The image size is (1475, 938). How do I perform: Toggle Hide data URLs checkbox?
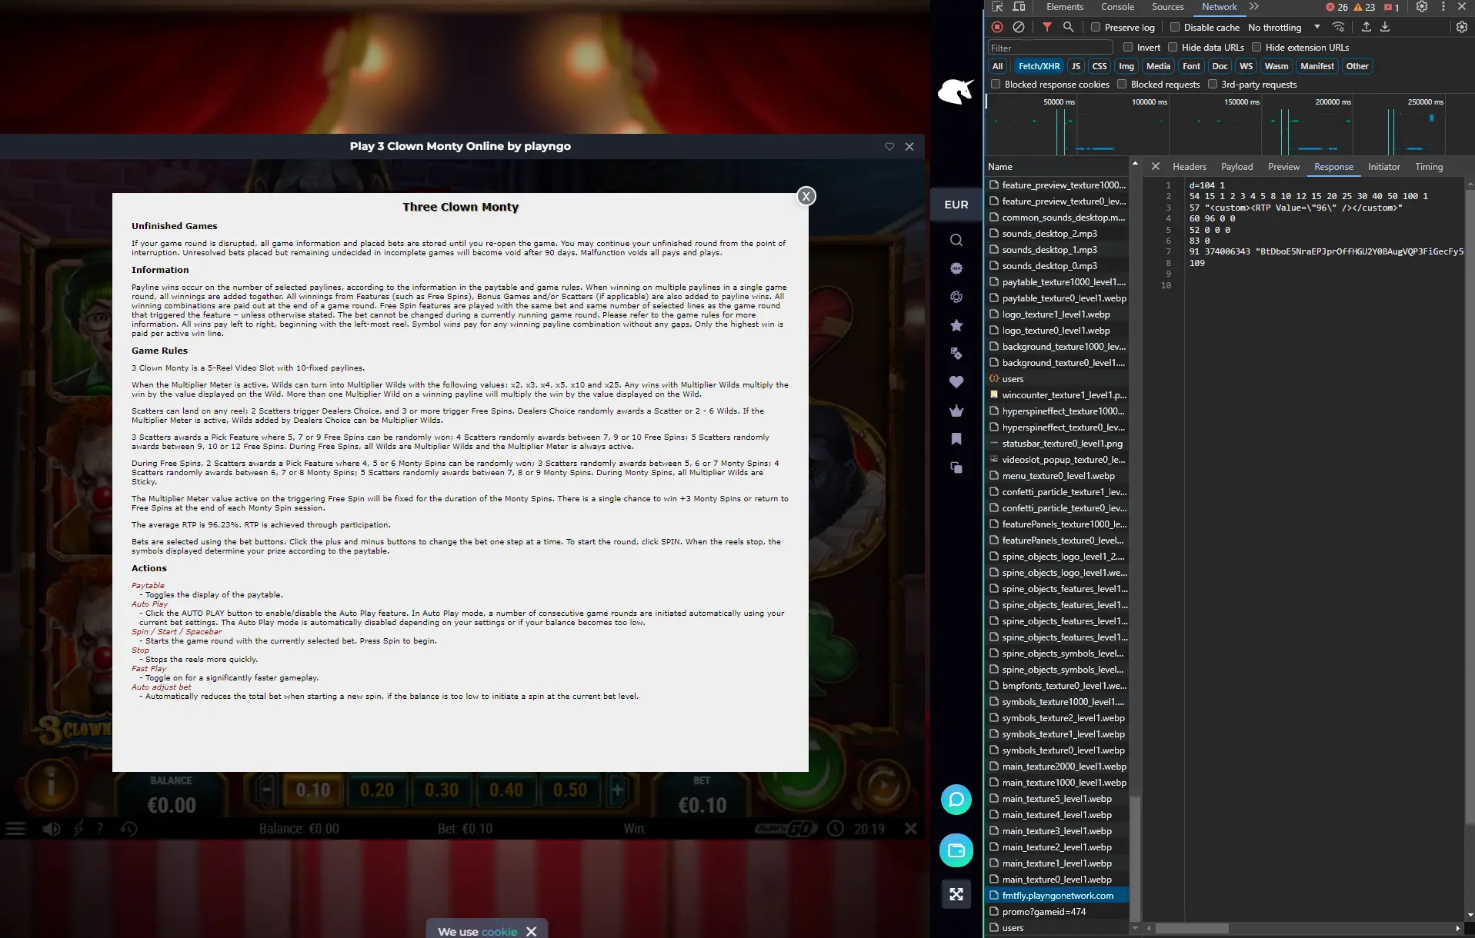pyautogui.click(x=1173, y=47)
